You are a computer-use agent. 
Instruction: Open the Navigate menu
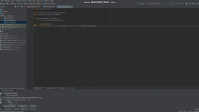click(7, 1)
